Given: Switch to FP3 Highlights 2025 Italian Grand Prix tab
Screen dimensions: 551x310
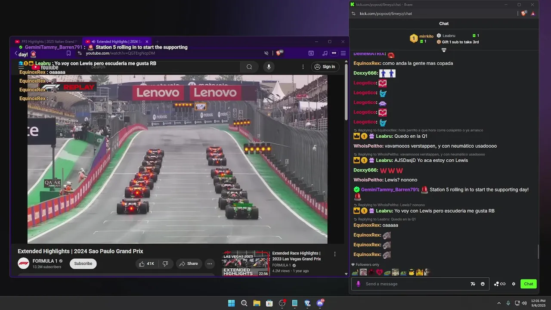Looking at the screenshot, I should click(46, 42).
